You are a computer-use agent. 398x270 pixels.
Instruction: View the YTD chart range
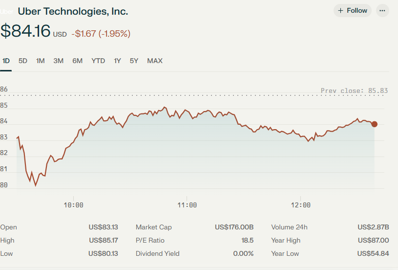tap(98, 61)
